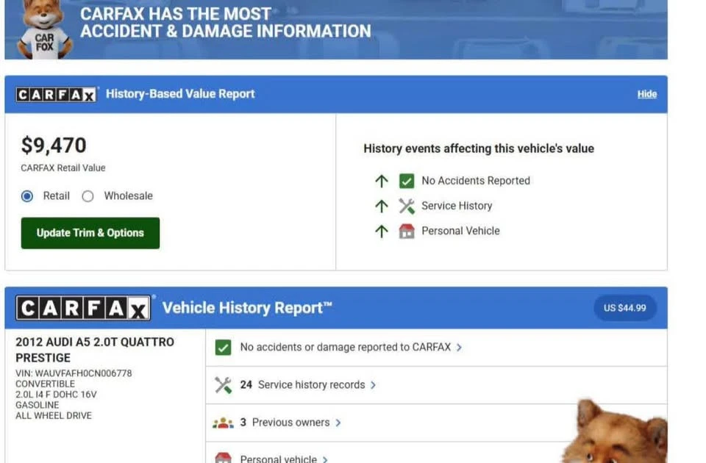
Task: Click the Service History event text
Action: (457, 206)
